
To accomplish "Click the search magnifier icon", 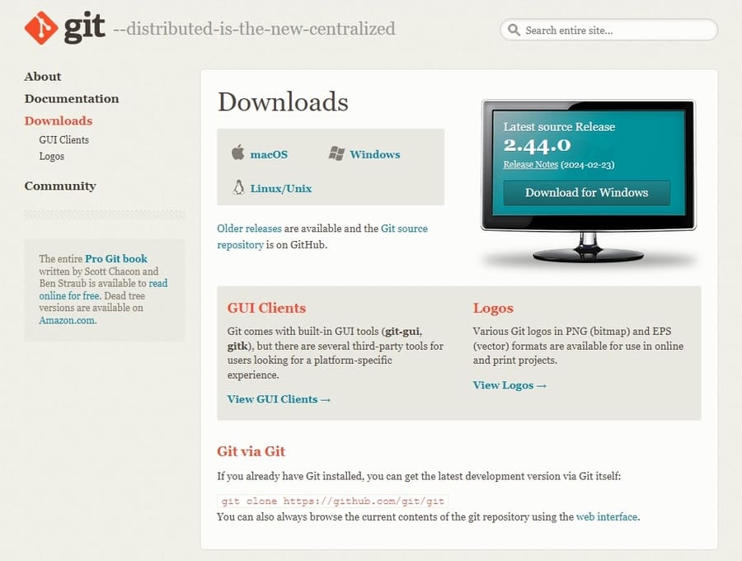I will [x=514, y=31].
